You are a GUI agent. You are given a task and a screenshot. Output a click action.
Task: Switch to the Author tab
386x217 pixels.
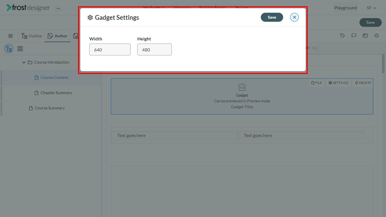click(x=57, y=36)
